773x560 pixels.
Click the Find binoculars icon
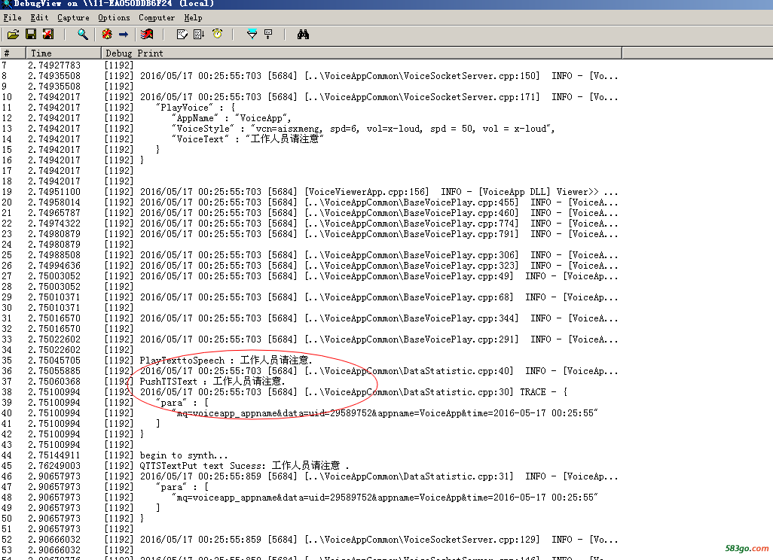pos(303,34)
